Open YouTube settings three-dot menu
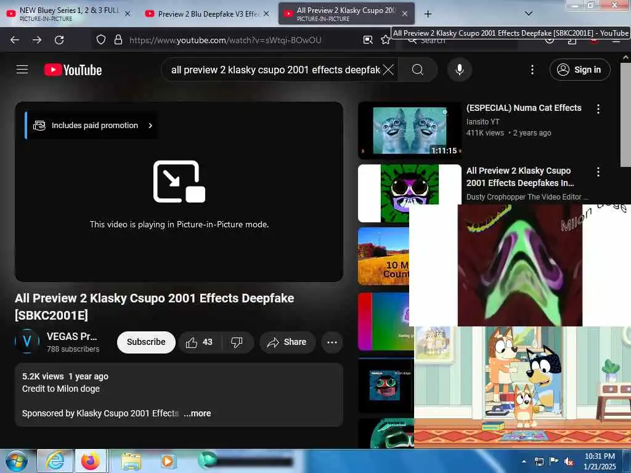Screen dimensions: 631x473 [532, 70]
